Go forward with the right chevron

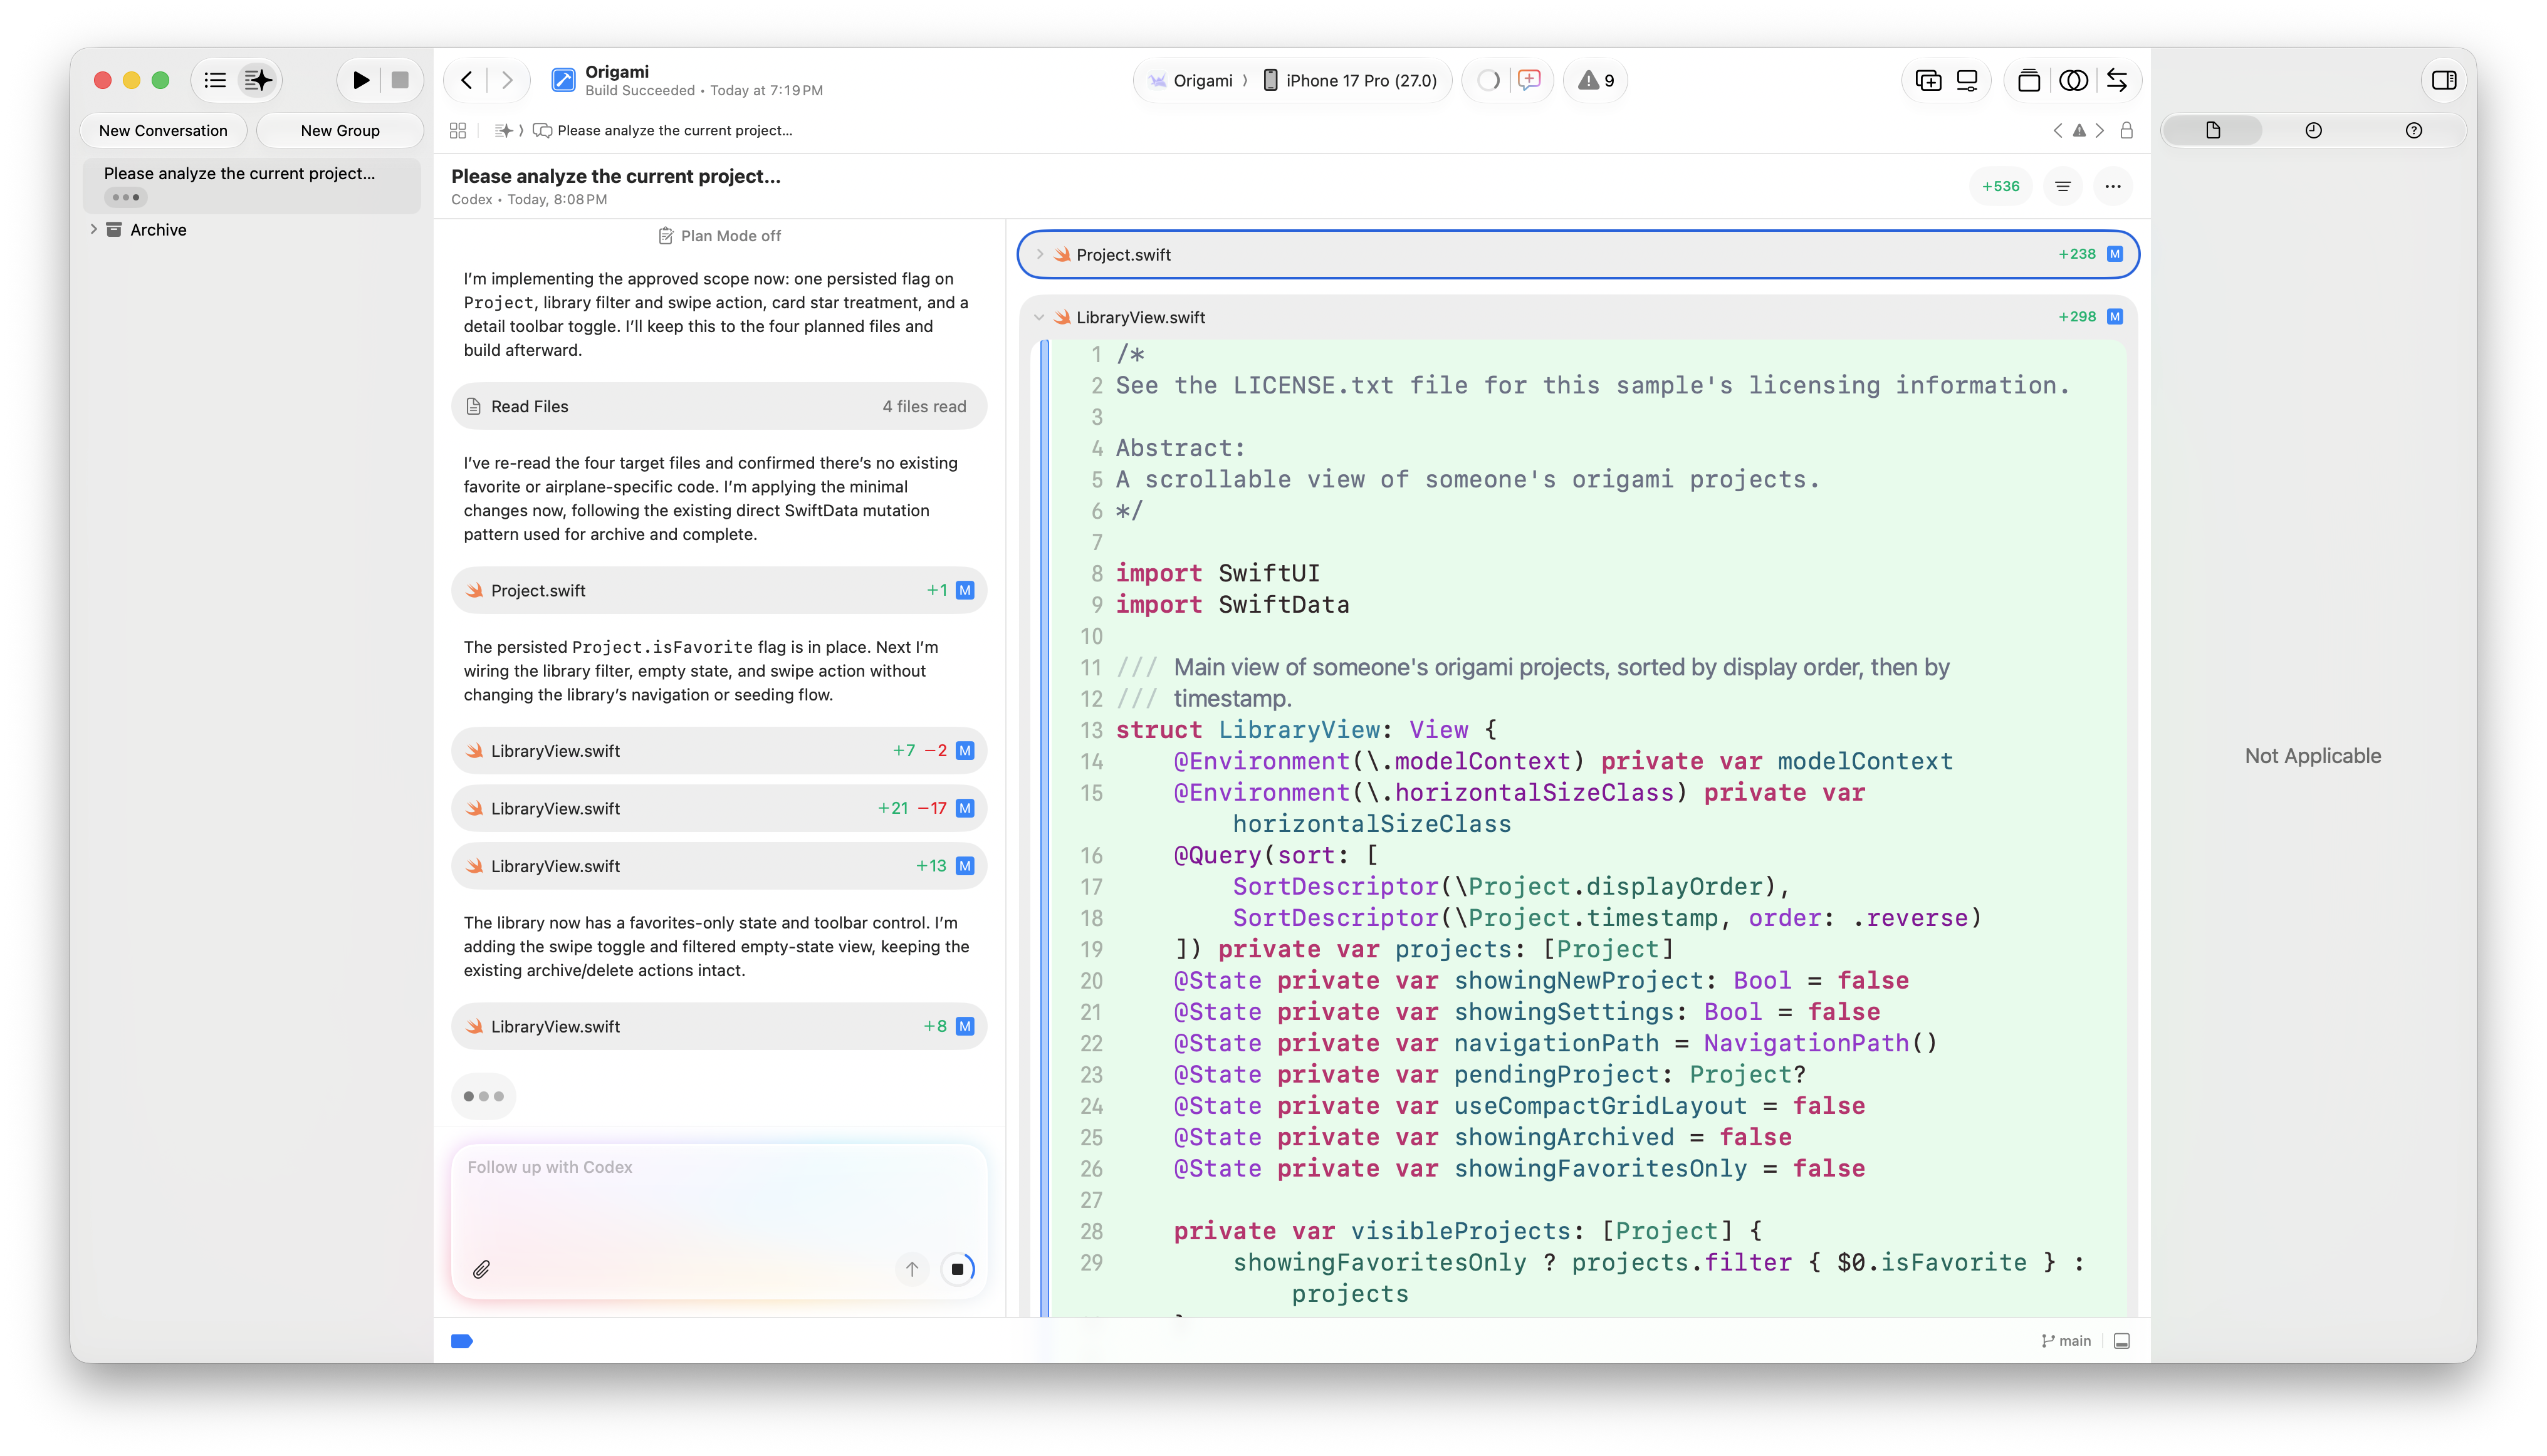pos(507,80)
